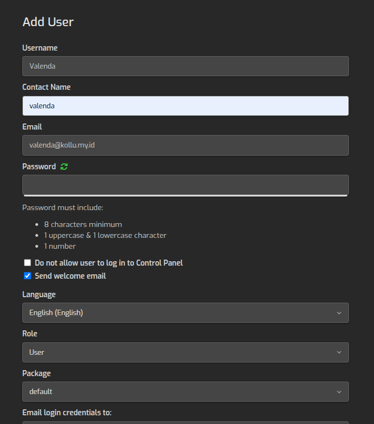Enable 'Do not allow user to log in' checkbox
Viewport: 374px width, 424px height.
pyautogui.click(x=28, y=263)
